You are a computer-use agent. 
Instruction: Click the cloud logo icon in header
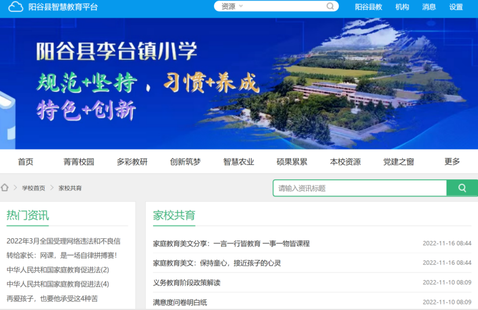point(16,7)
